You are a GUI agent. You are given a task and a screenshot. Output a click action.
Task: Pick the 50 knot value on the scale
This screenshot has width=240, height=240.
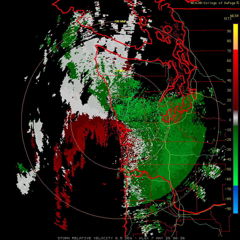(x=229, y=71)
